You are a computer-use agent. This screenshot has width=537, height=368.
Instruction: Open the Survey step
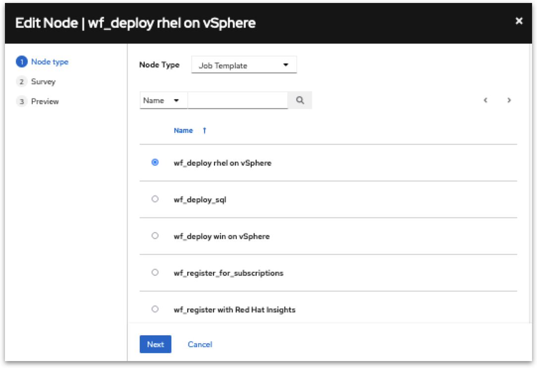coord(43,82)
